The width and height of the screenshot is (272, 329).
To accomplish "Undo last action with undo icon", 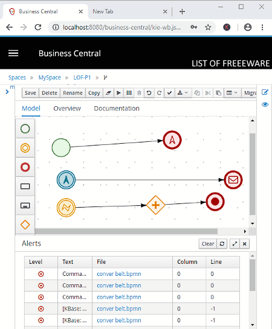I will pyautogui.click(x=149, y=93).
